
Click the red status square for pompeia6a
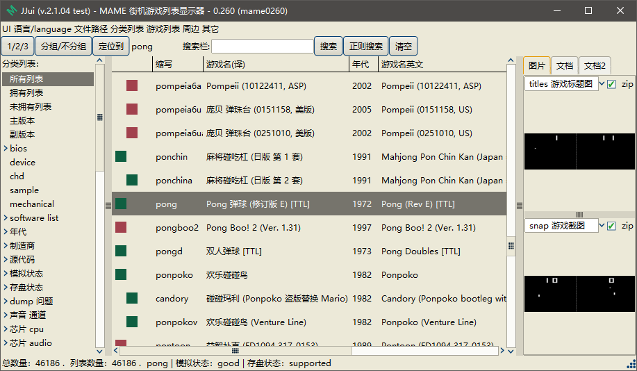tap(131, 85)
